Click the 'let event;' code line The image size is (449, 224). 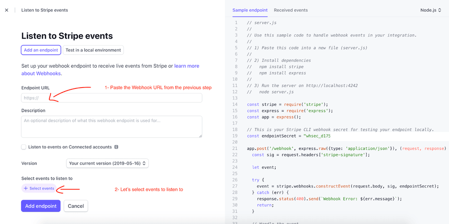point(264,167)
